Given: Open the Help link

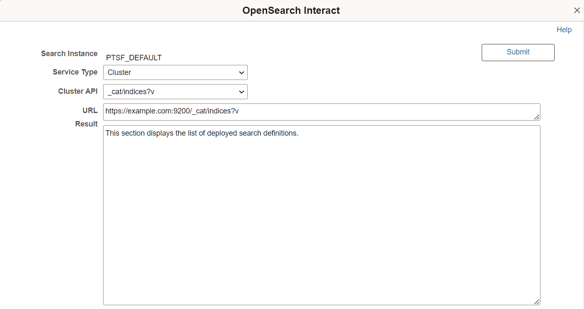Looking at the screenshot, I should pos(564,30).
